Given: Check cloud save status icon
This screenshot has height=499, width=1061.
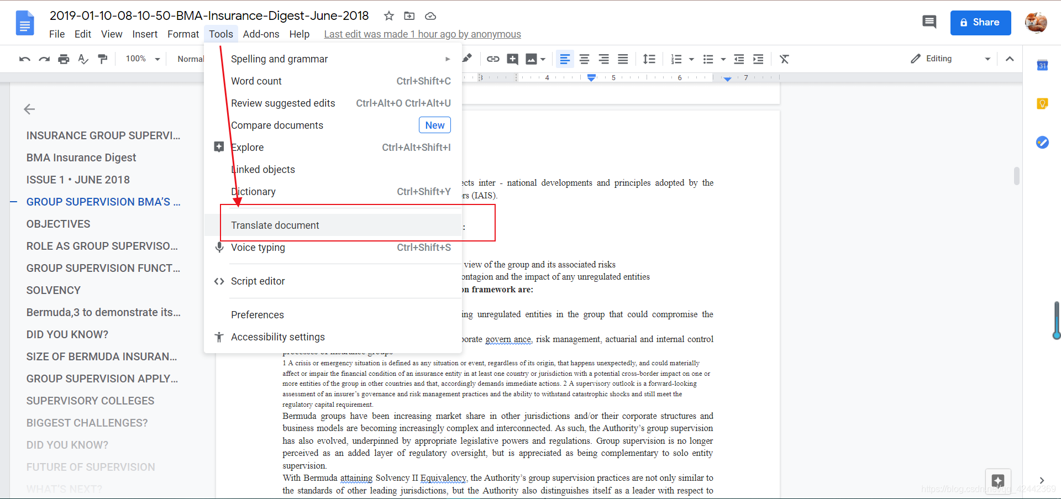Looking at the screenshot, I should 430,16.
